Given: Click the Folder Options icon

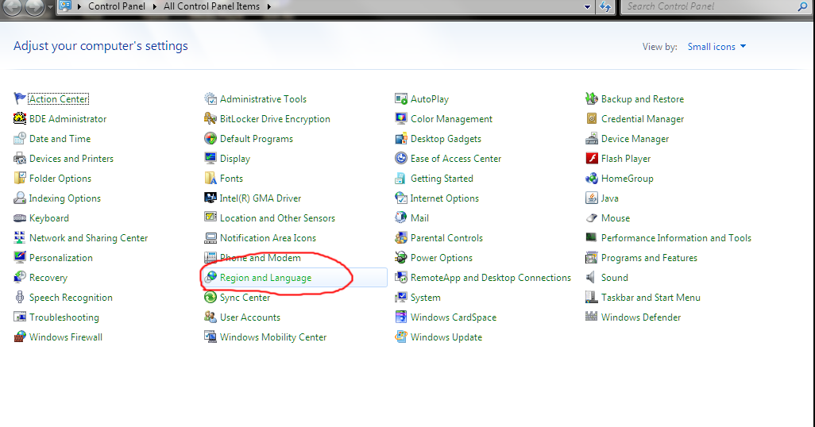Looking at the screenshot, I should tap(20, 178).
